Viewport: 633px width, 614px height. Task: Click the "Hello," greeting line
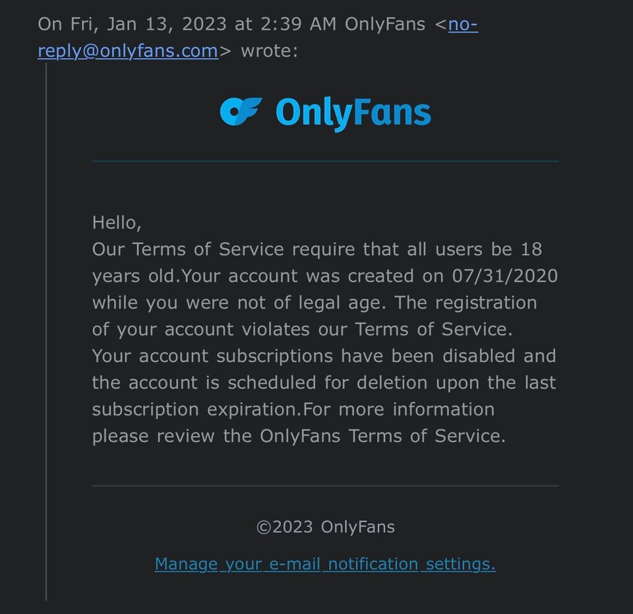[x=117, y=222]
